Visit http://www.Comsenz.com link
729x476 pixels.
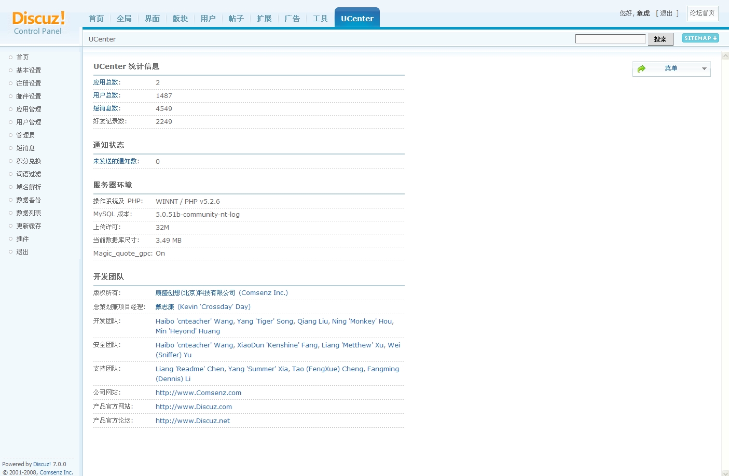[198, 393]
